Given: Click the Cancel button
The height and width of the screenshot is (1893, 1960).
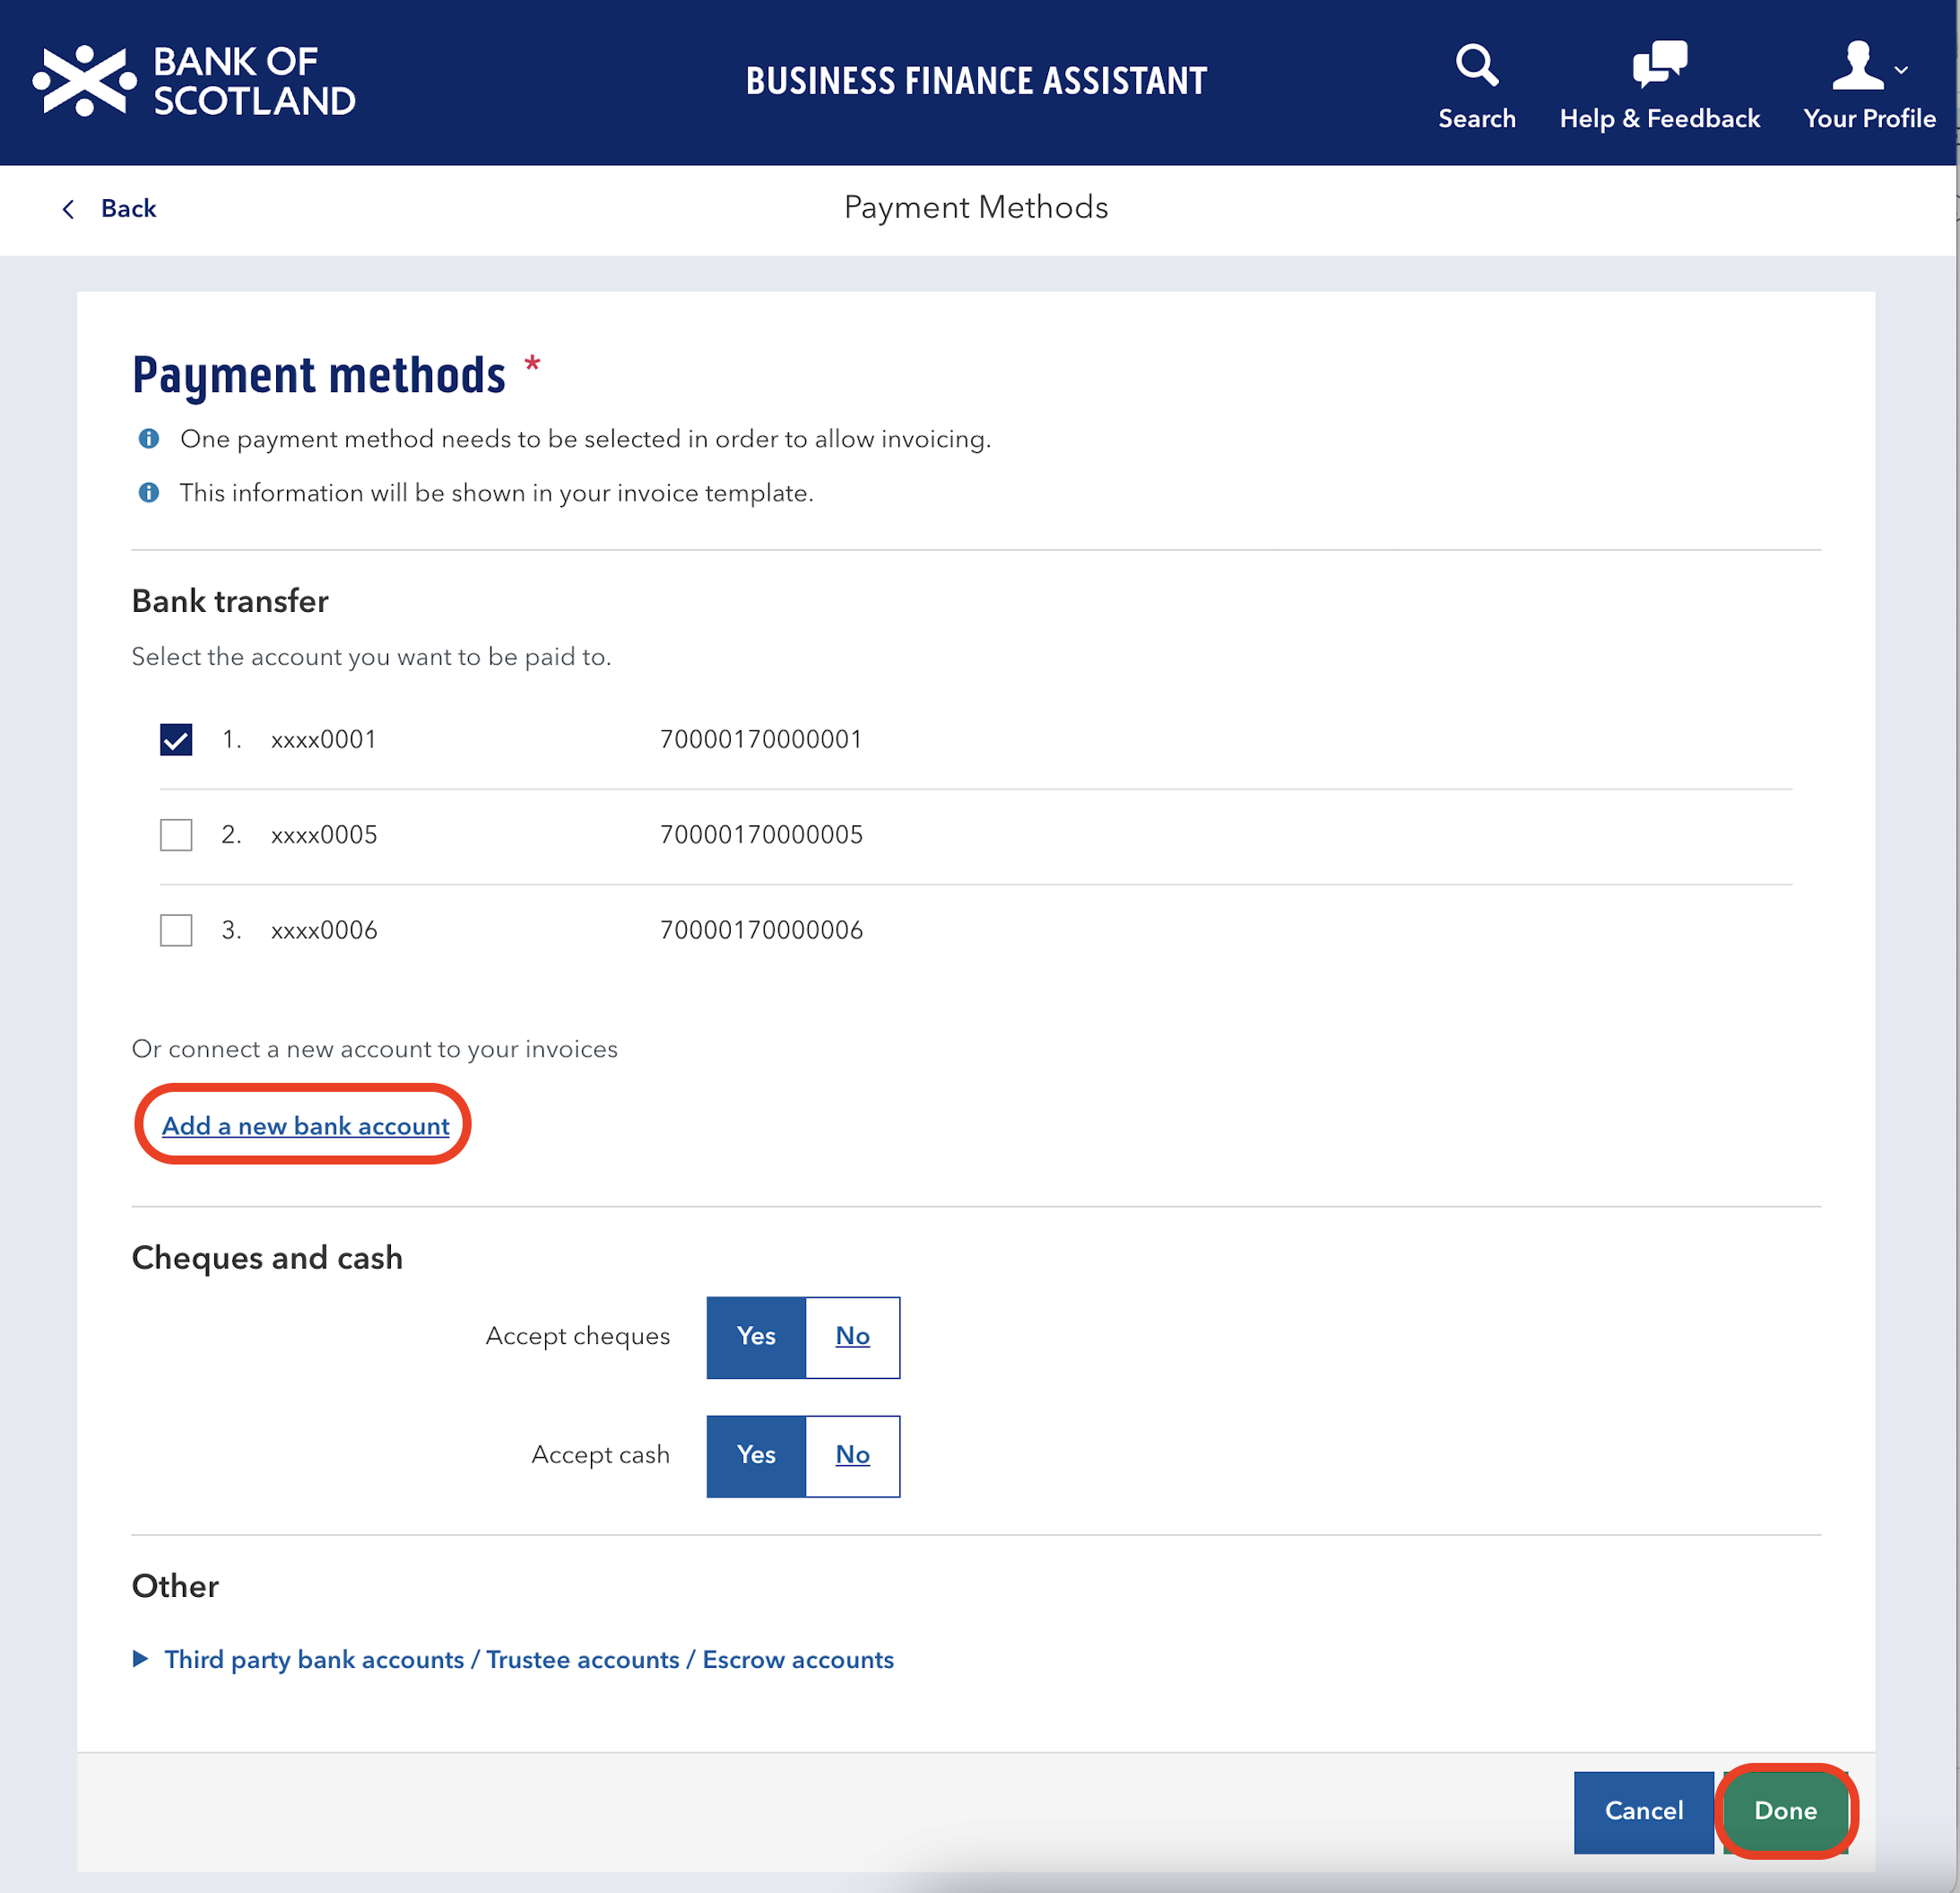Looking at the screenshot, I should pos(1643,1812).
